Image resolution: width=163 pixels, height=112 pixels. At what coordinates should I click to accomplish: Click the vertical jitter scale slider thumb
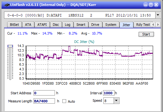(10, 46)
